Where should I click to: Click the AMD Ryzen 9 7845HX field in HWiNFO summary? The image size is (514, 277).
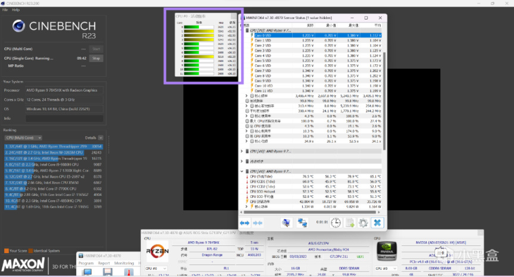click(203, 242)
